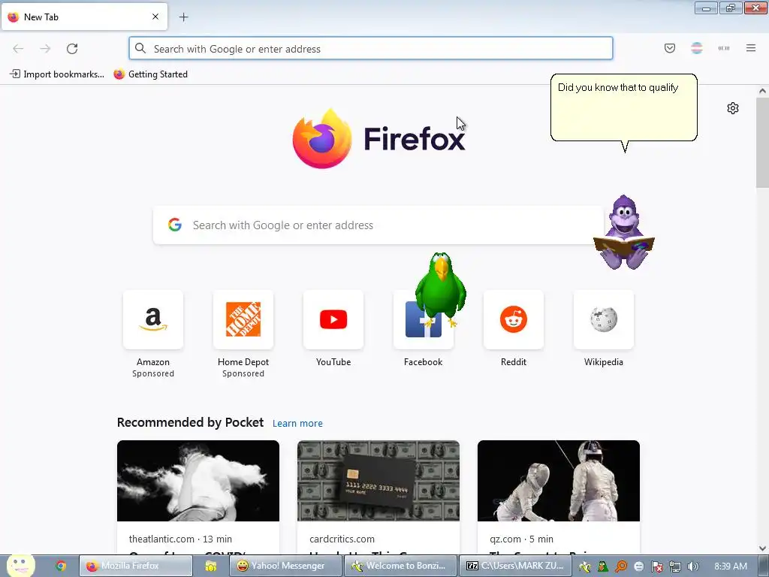Open the Home Depot sponsored tile
This screenshot has height=577, width=769.
[243, 319]
